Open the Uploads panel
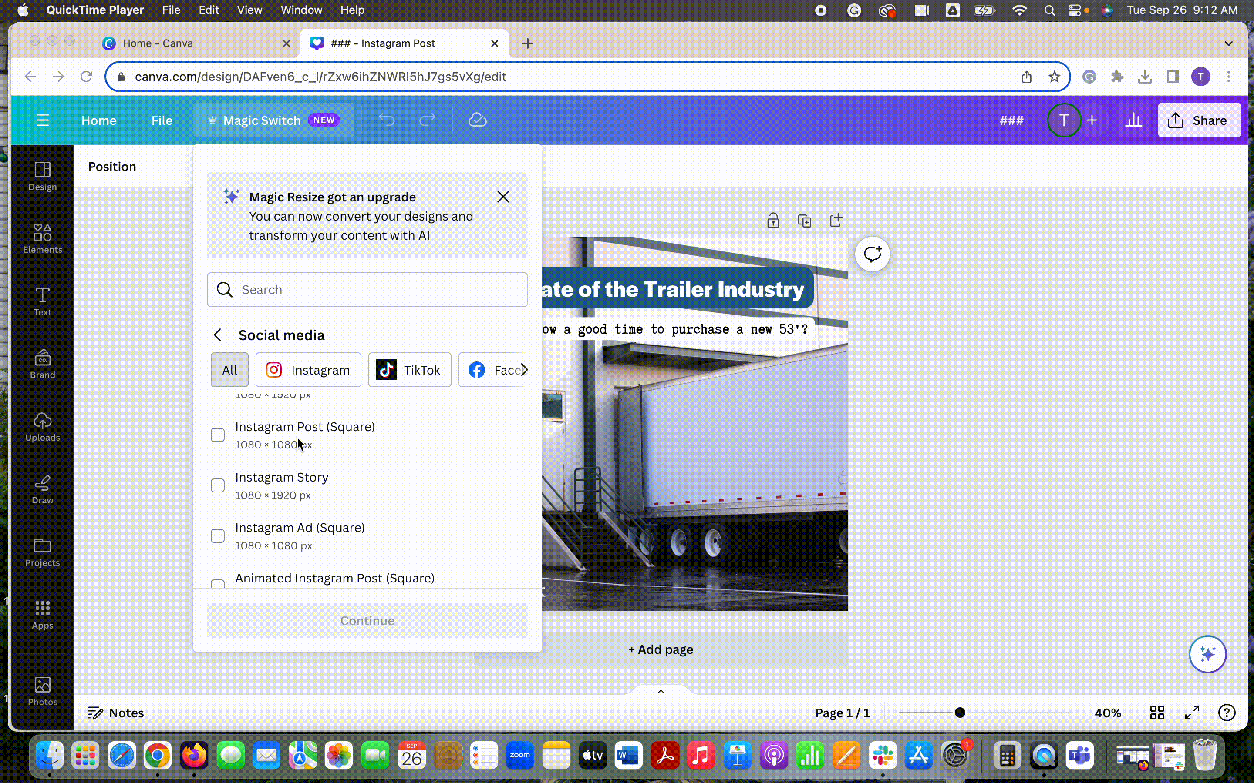The height and width of the screenshot is (783, 1254). point(43,427)
